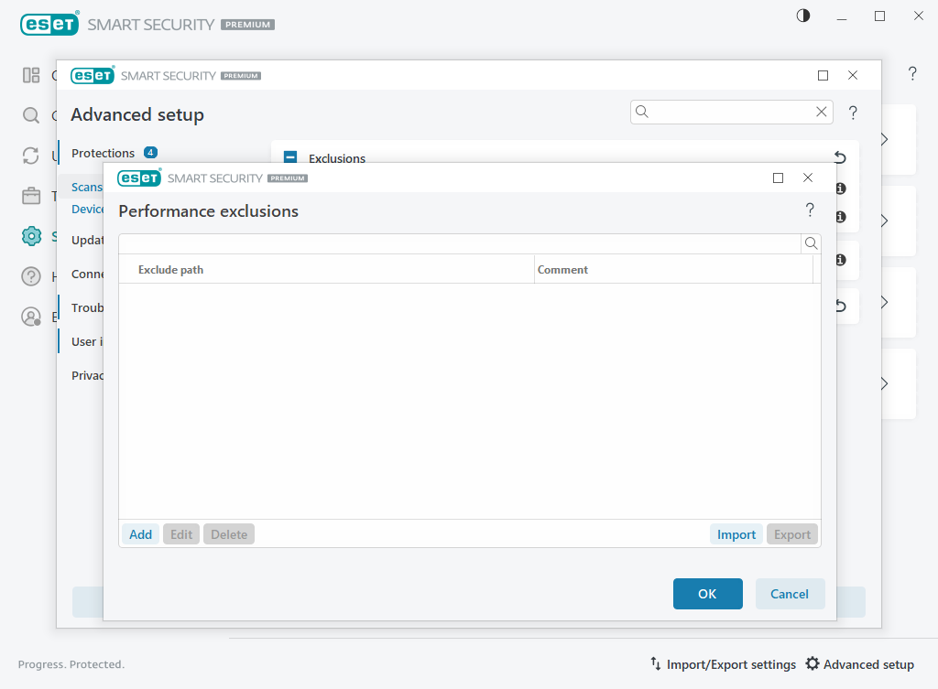Click the help question mark in Performance exclusions
938x689 pixels.
[810, 210]
